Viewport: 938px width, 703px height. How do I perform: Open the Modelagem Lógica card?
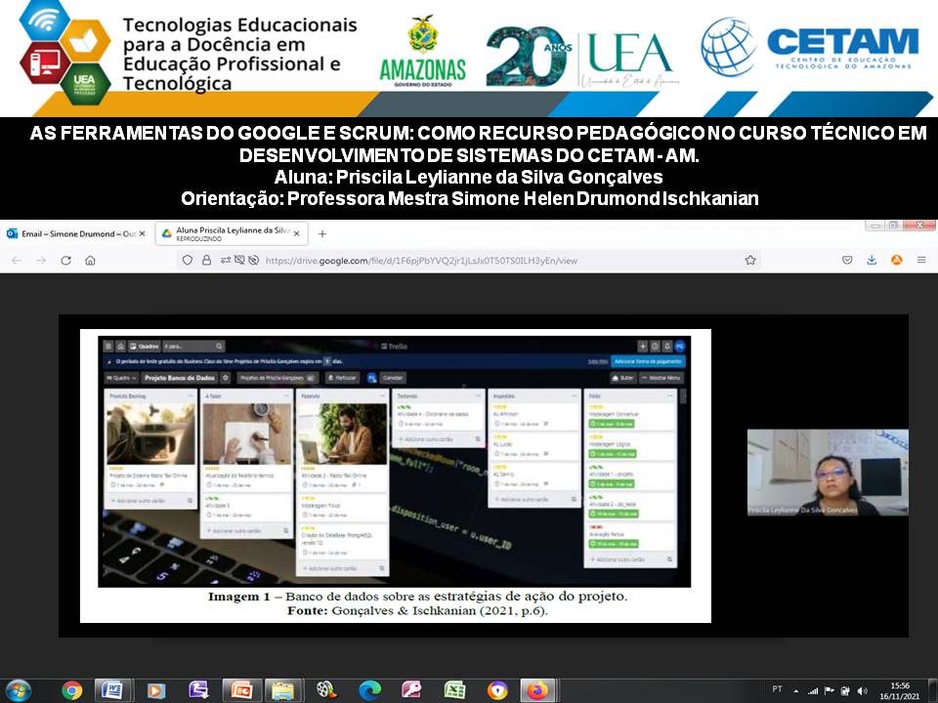[x=630, y=448]
